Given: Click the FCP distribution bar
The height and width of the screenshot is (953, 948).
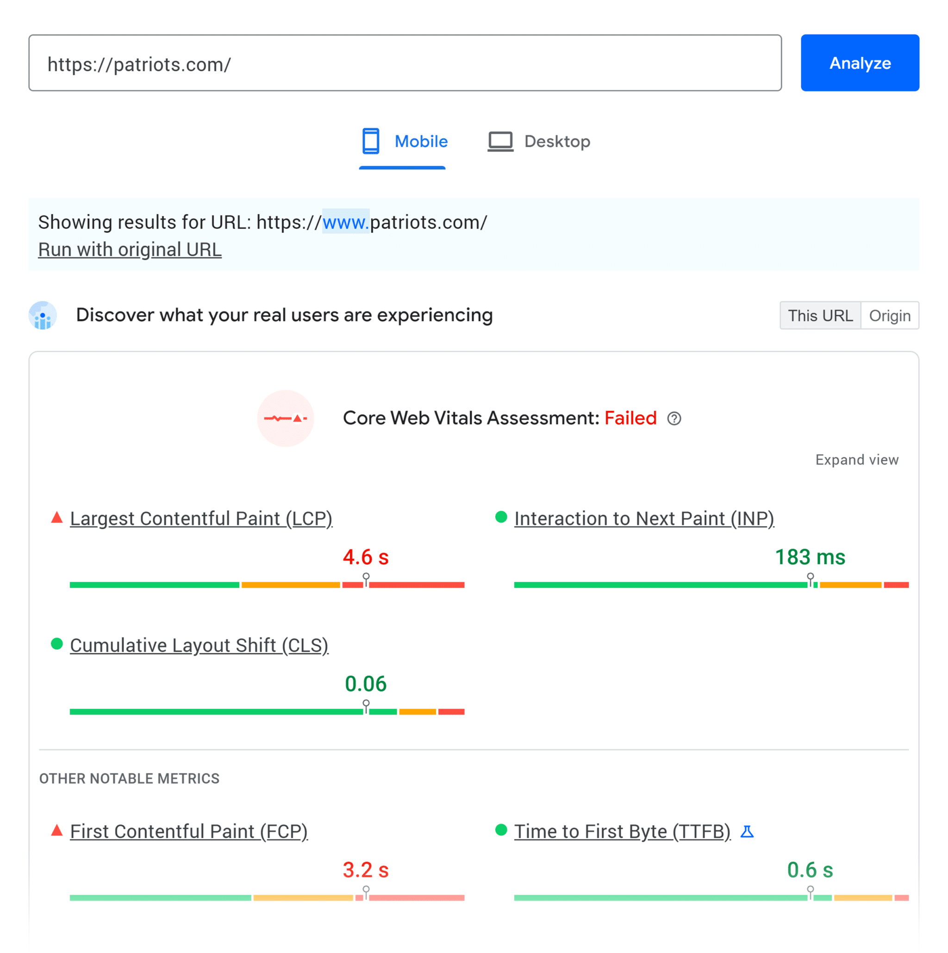Looking at the screenshot, I should [x=268, y=898].
